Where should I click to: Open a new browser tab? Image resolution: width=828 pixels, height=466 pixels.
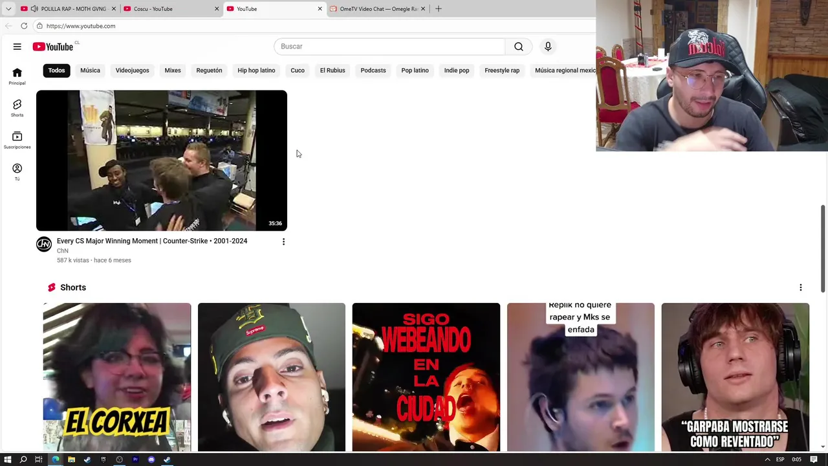pyautogui.click(x=439, y=8)
